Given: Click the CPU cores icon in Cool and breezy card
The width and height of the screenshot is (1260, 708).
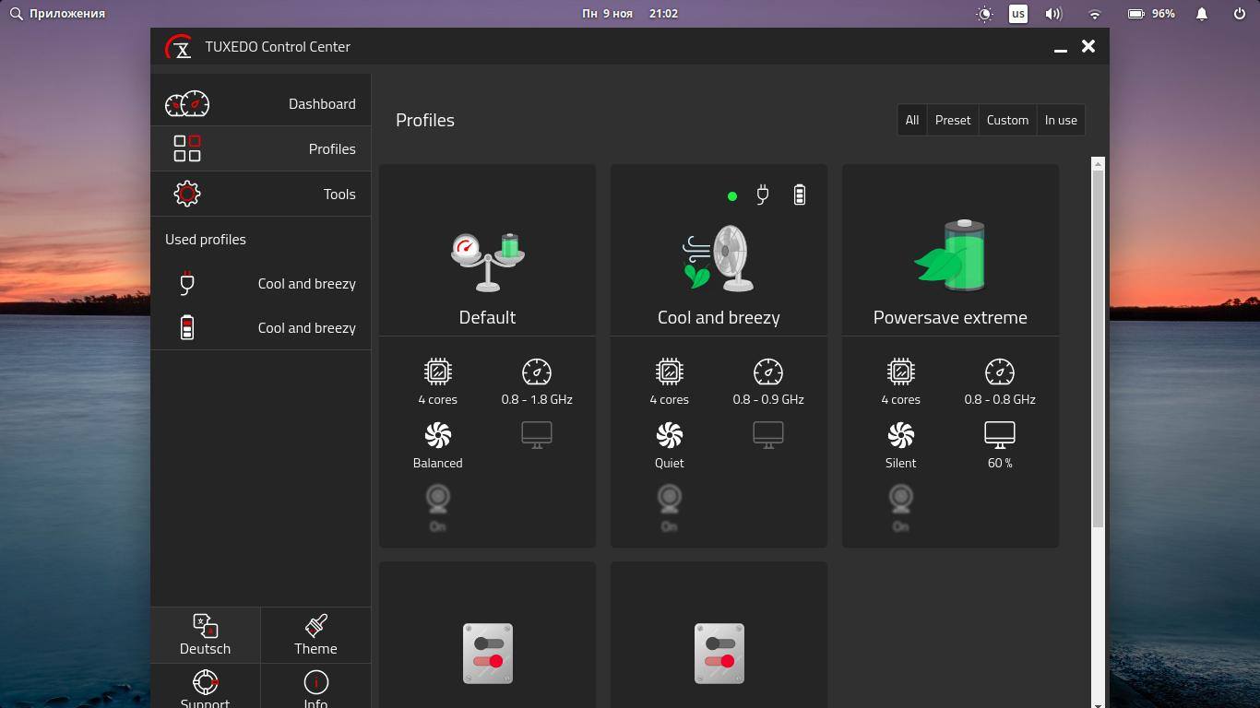Looking at the screenshot, I should [670, 372].
